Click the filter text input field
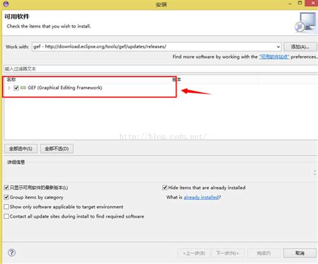 click(x=161, y=69)
